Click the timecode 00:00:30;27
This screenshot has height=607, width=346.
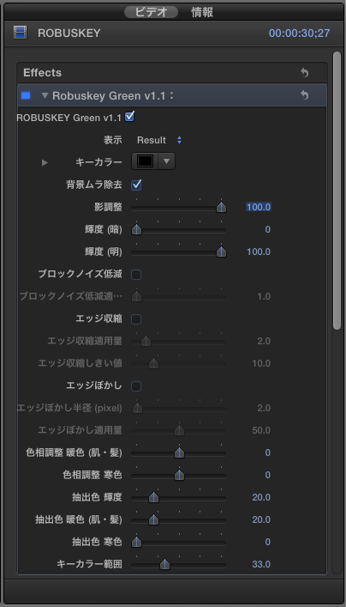(x=299, y=33)
